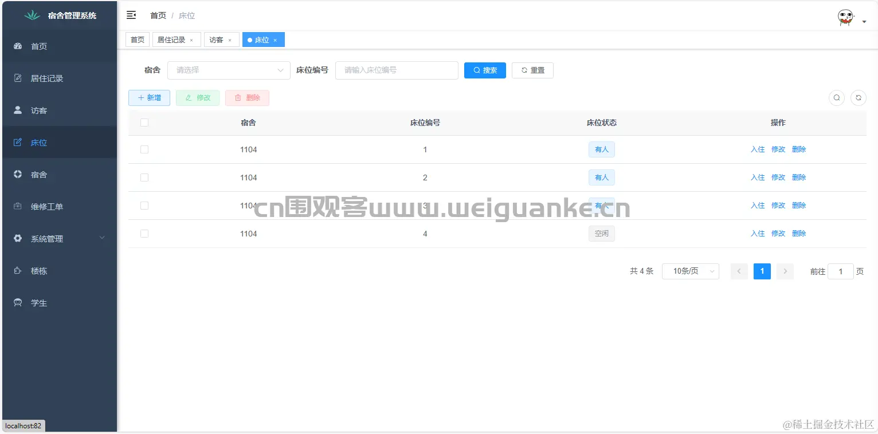Focus the 前往 page number input

[x=841, y=271]
